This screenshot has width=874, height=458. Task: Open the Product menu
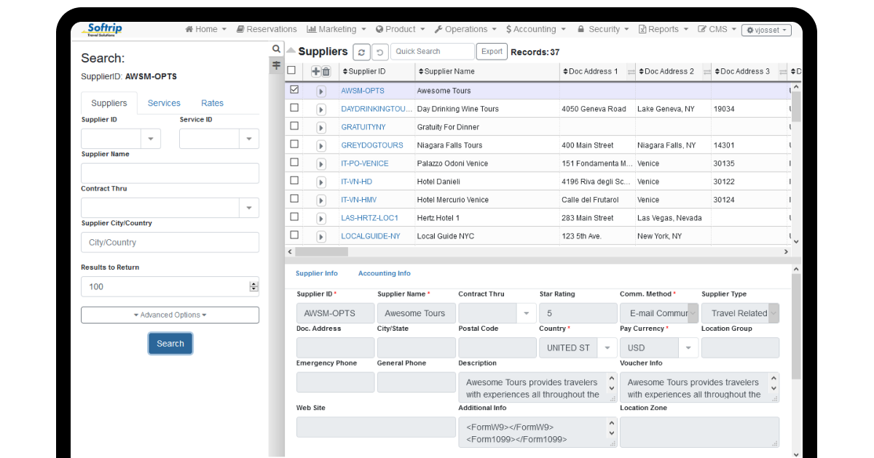click(x=401, y=29)
